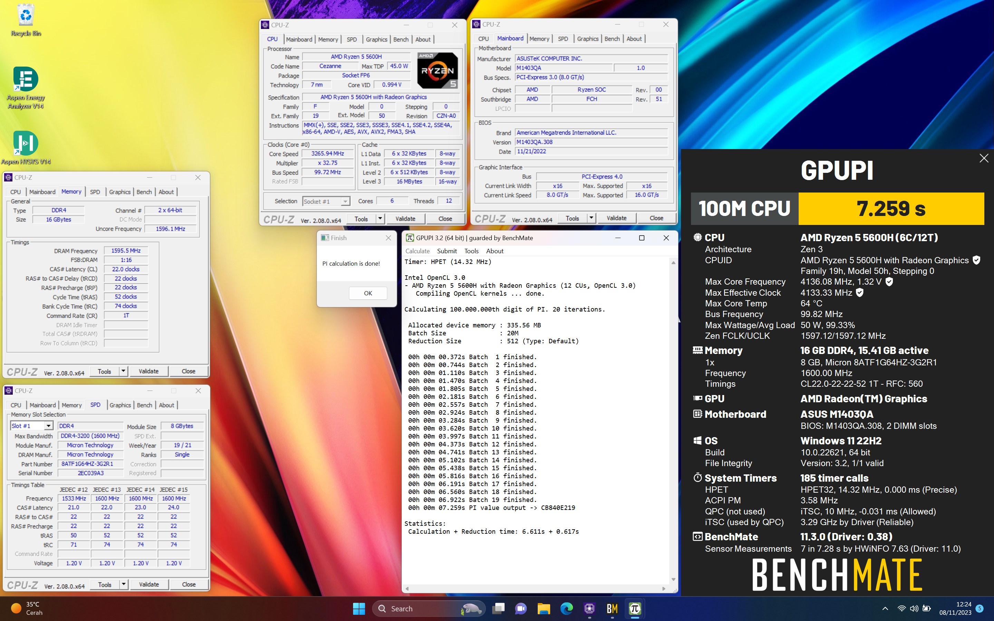Click the AMD Ryzen 5 logo image
994x621 pixels.
click(x=437, y=70)
